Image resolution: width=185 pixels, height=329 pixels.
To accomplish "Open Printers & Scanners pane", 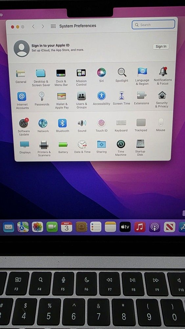I will 44,145.
